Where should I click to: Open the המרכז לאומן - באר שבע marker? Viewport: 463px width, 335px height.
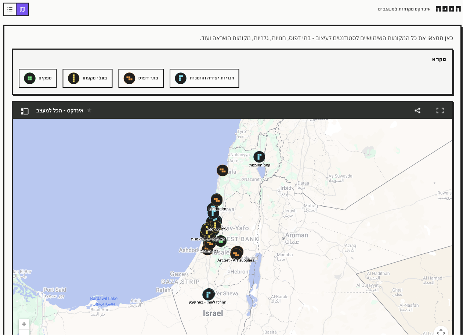click(x=208, y=295)
